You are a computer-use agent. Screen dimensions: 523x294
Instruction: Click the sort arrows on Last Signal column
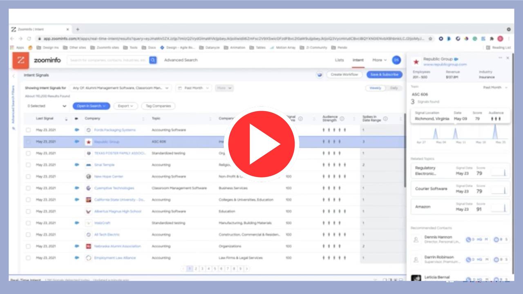(66, 119)
